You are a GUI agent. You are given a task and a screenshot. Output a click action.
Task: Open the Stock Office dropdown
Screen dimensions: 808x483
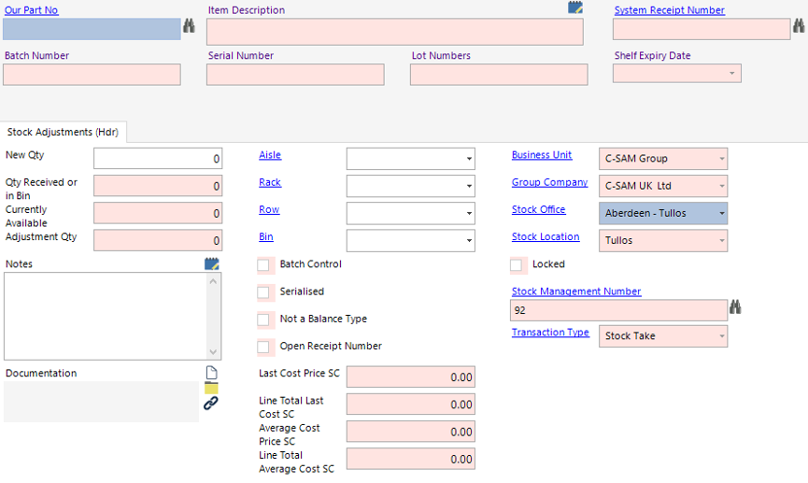[720, 214]
